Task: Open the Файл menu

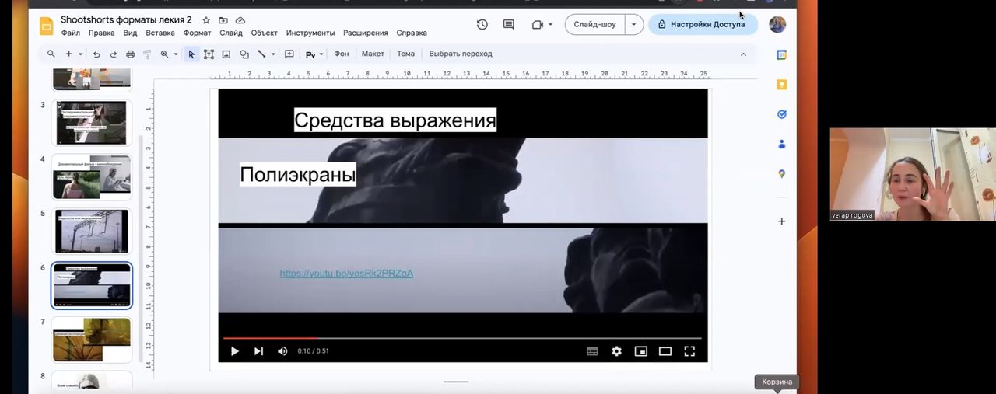Action: tap(71, 33)
